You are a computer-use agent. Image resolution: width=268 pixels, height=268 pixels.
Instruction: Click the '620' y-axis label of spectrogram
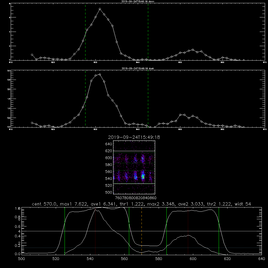coord(109,151)
